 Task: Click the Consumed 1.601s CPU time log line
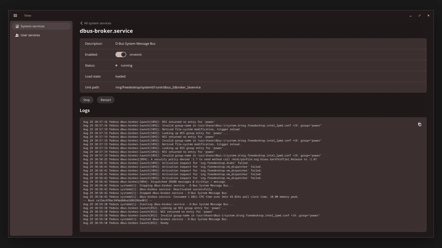point(191,197)
